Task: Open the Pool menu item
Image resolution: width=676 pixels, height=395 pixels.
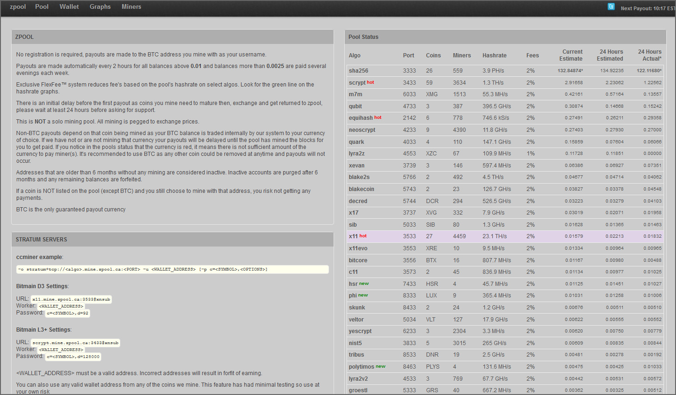Action: point(42,6)
